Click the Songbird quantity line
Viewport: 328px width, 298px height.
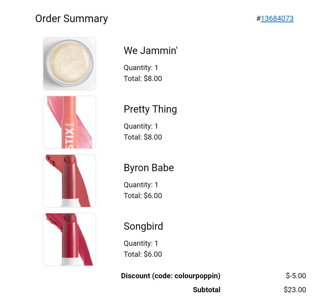tap(141, 243)
